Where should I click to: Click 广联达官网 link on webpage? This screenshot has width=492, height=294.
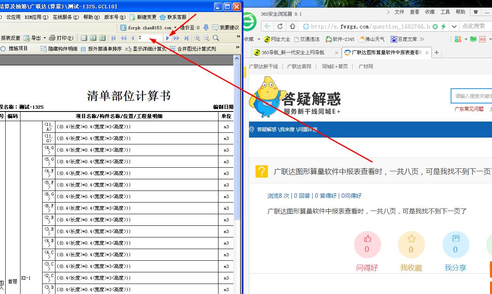click(299, 67)
